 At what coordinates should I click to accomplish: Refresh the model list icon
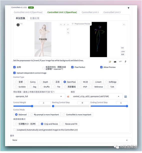click(126, 96)
